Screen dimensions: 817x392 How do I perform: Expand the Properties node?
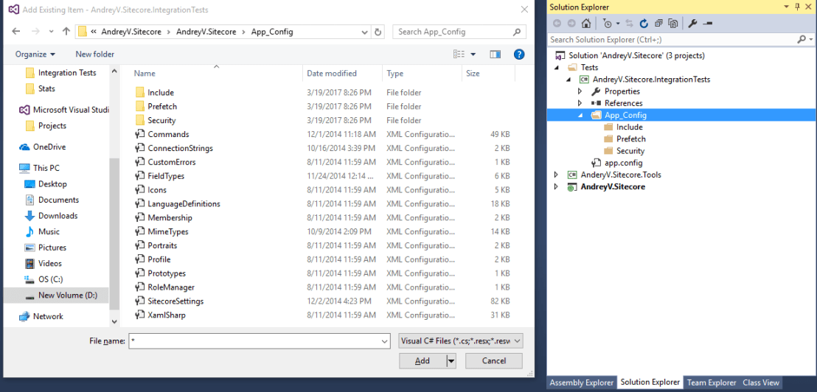[x=580, y=91]
